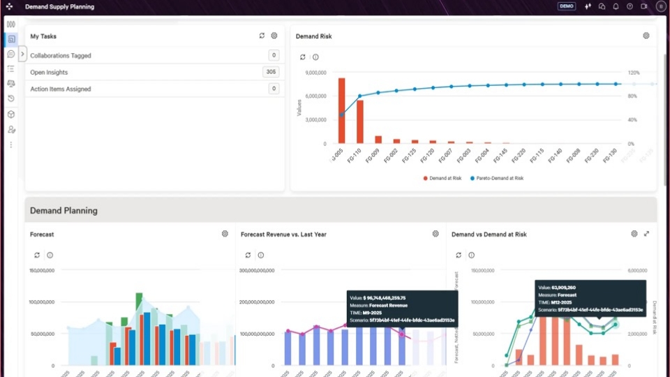Refresh the Demand Risk chart

(302, 57)
